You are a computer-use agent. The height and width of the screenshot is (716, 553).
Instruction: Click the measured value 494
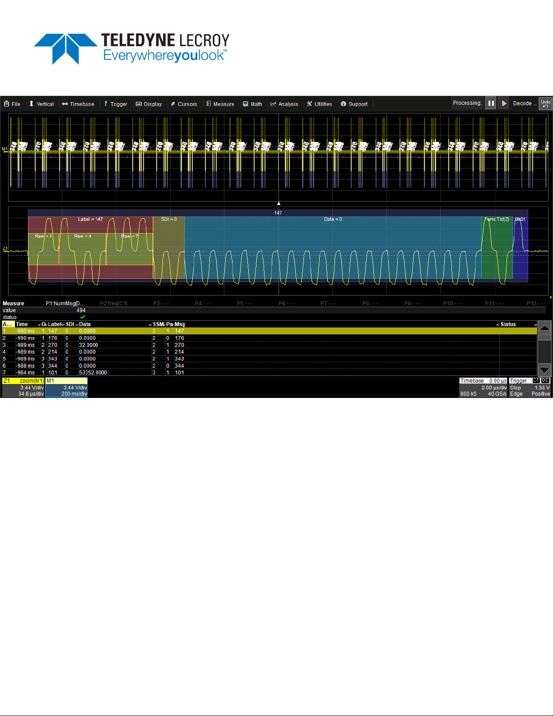(81, 310)
